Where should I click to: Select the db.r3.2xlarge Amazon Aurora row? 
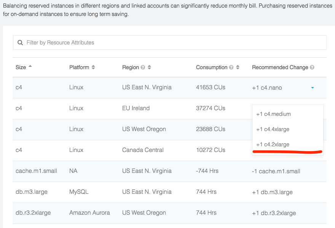click(170, 213)
